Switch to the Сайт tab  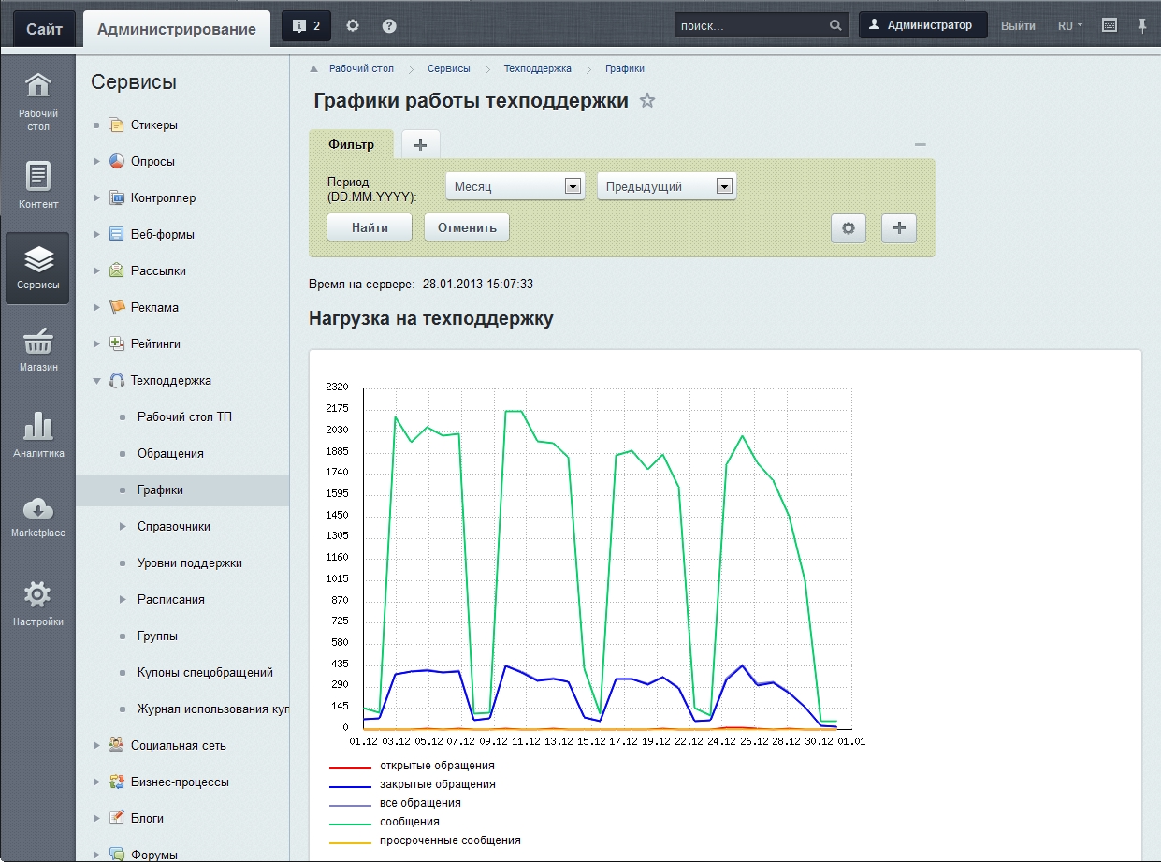44,29
